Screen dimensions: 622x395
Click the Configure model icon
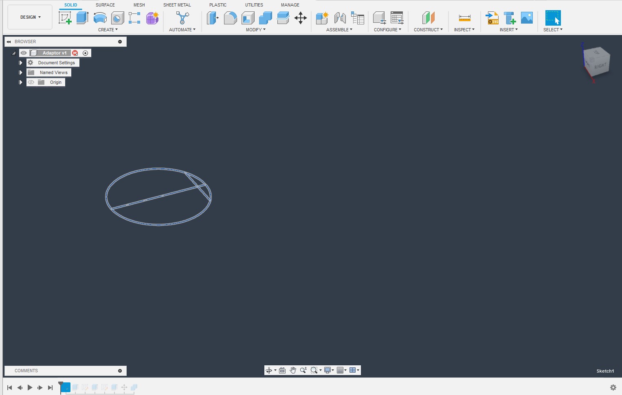379,18
